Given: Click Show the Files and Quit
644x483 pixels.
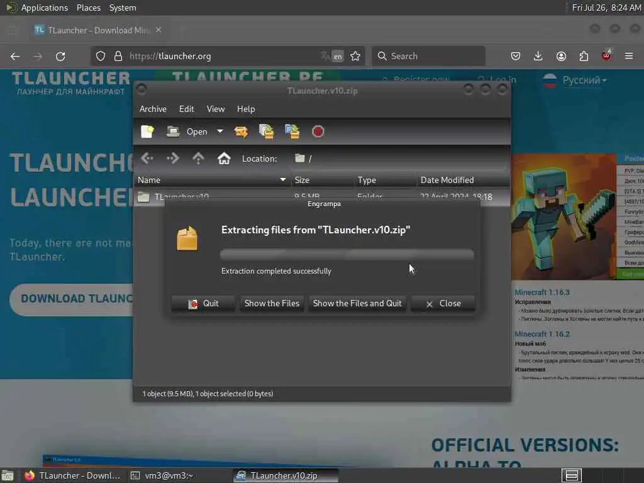Looking at the screenshot, I should pos(357,304).
